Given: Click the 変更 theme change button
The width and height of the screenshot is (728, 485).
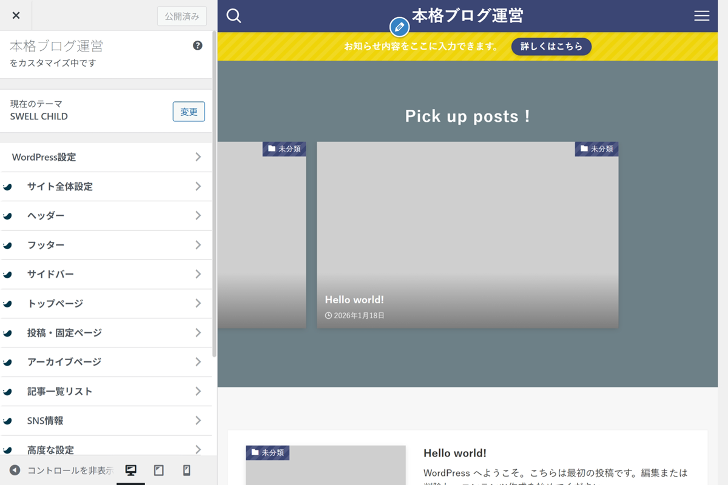Looking at the screenshot, I should [x=189, y=112].
